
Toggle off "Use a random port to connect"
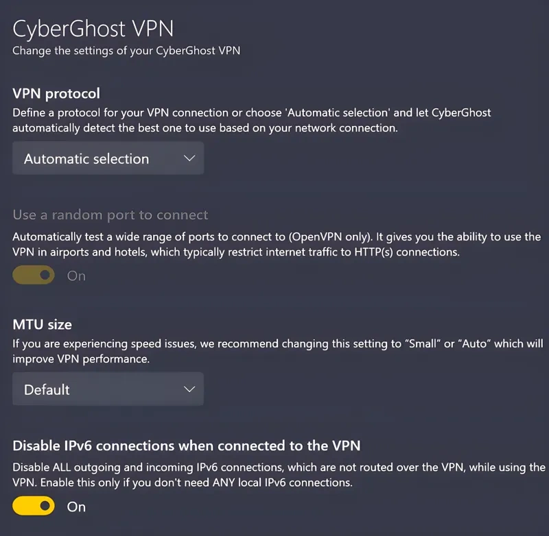pyautogui.click(x=33, y=275)
